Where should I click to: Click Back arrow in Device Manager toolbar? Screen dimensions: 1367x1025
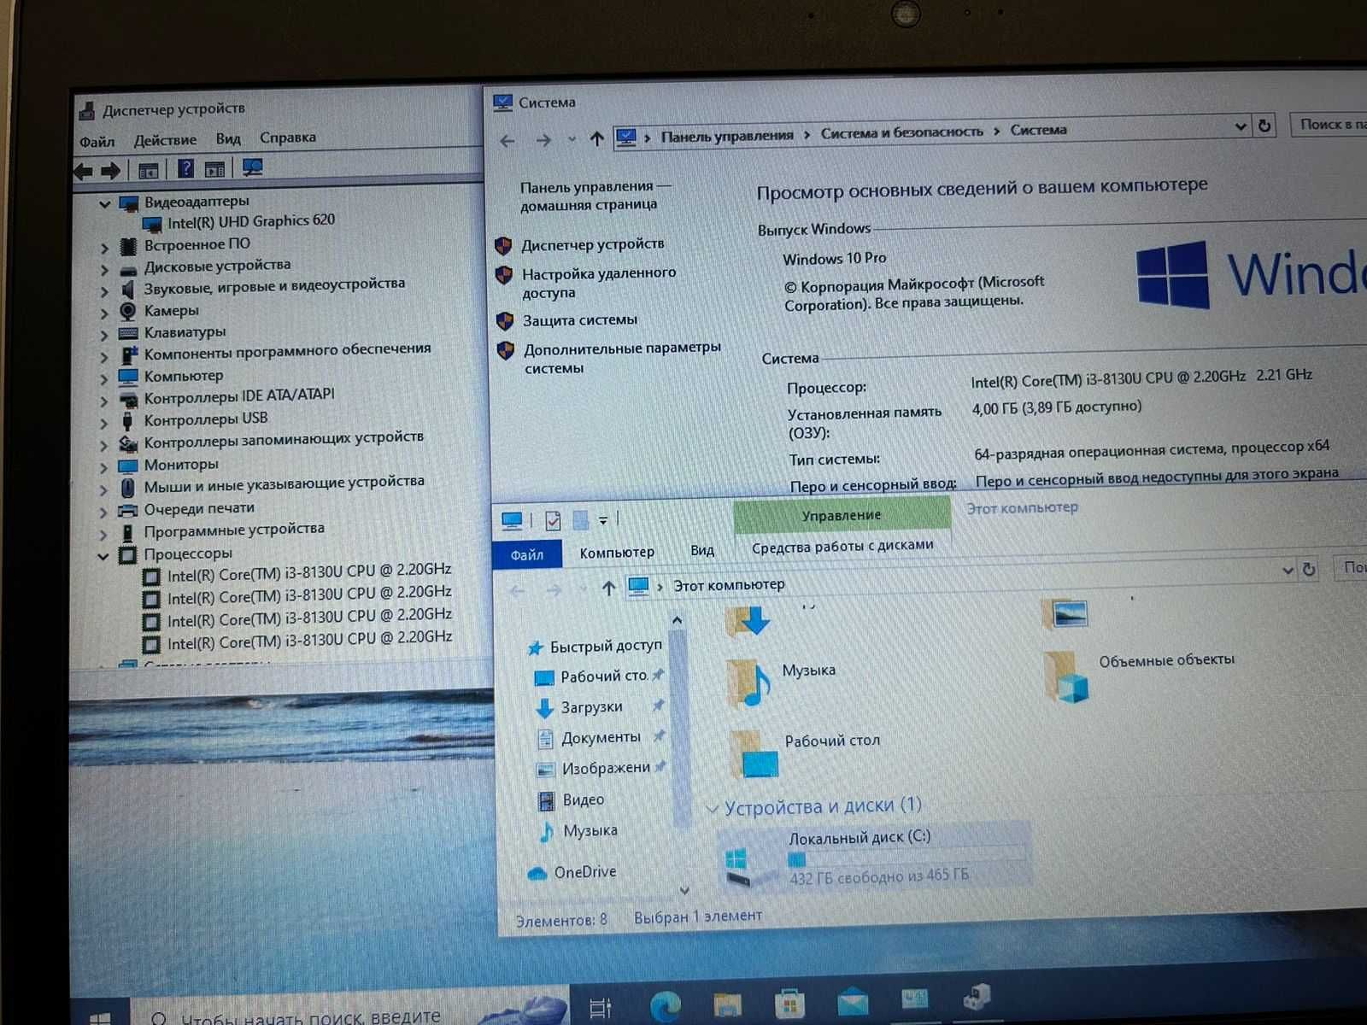point(84,171)
